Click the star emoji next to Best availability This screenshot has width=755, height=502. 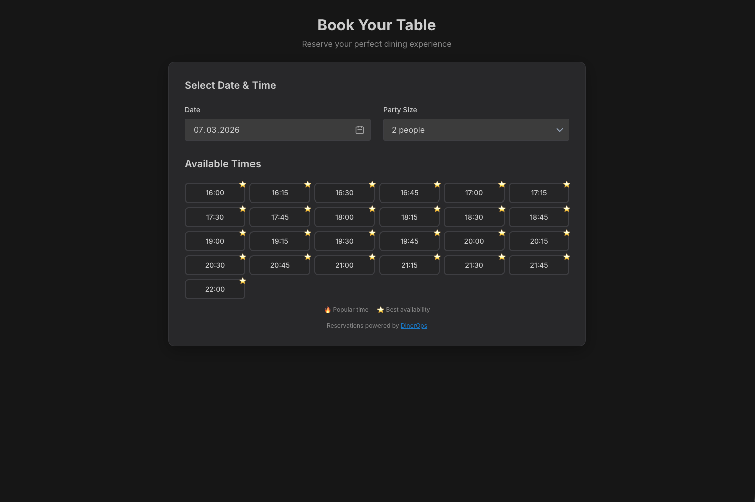[380, 309]
